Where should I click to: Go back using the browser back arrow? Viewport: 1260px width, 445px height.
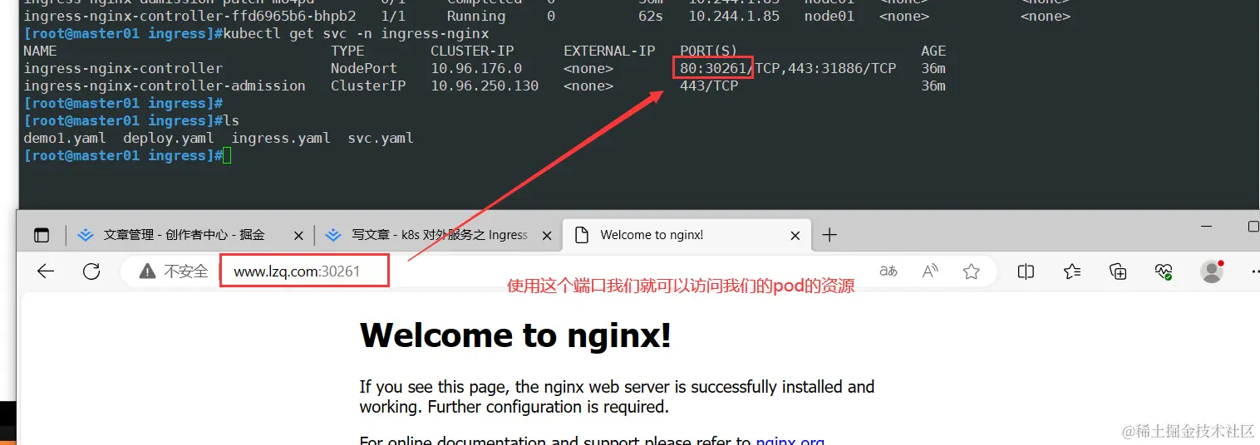[46, 271]
